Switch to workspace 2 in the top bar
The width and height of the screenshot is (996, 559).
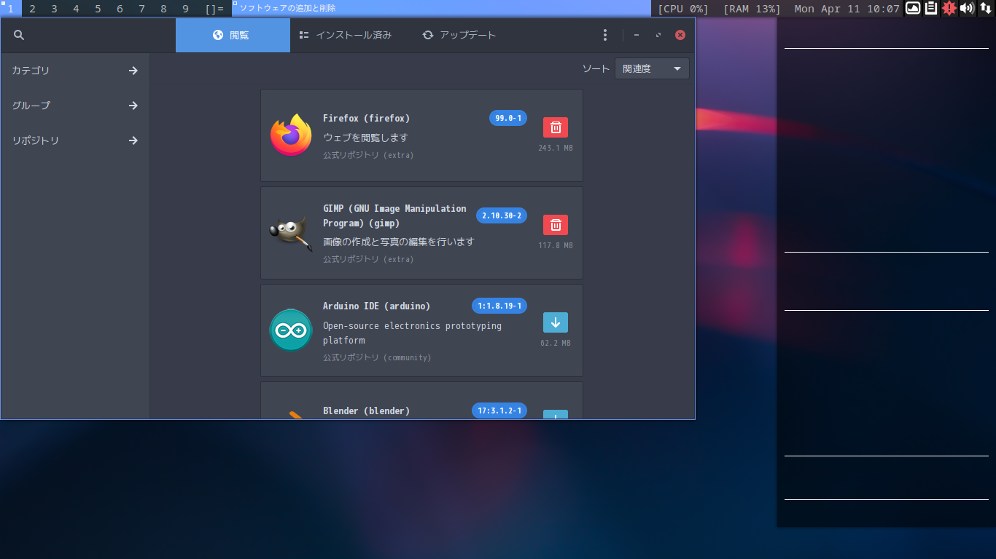[32, 9]
